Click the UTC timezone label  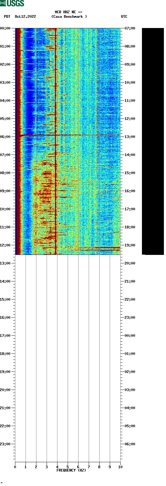[x=124, y=17]
